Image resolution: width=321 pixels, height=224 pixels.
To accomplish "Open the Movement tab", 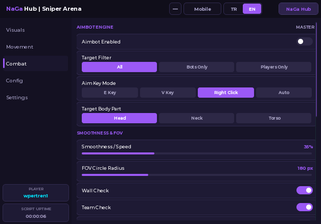I will [x=36, y=47].
